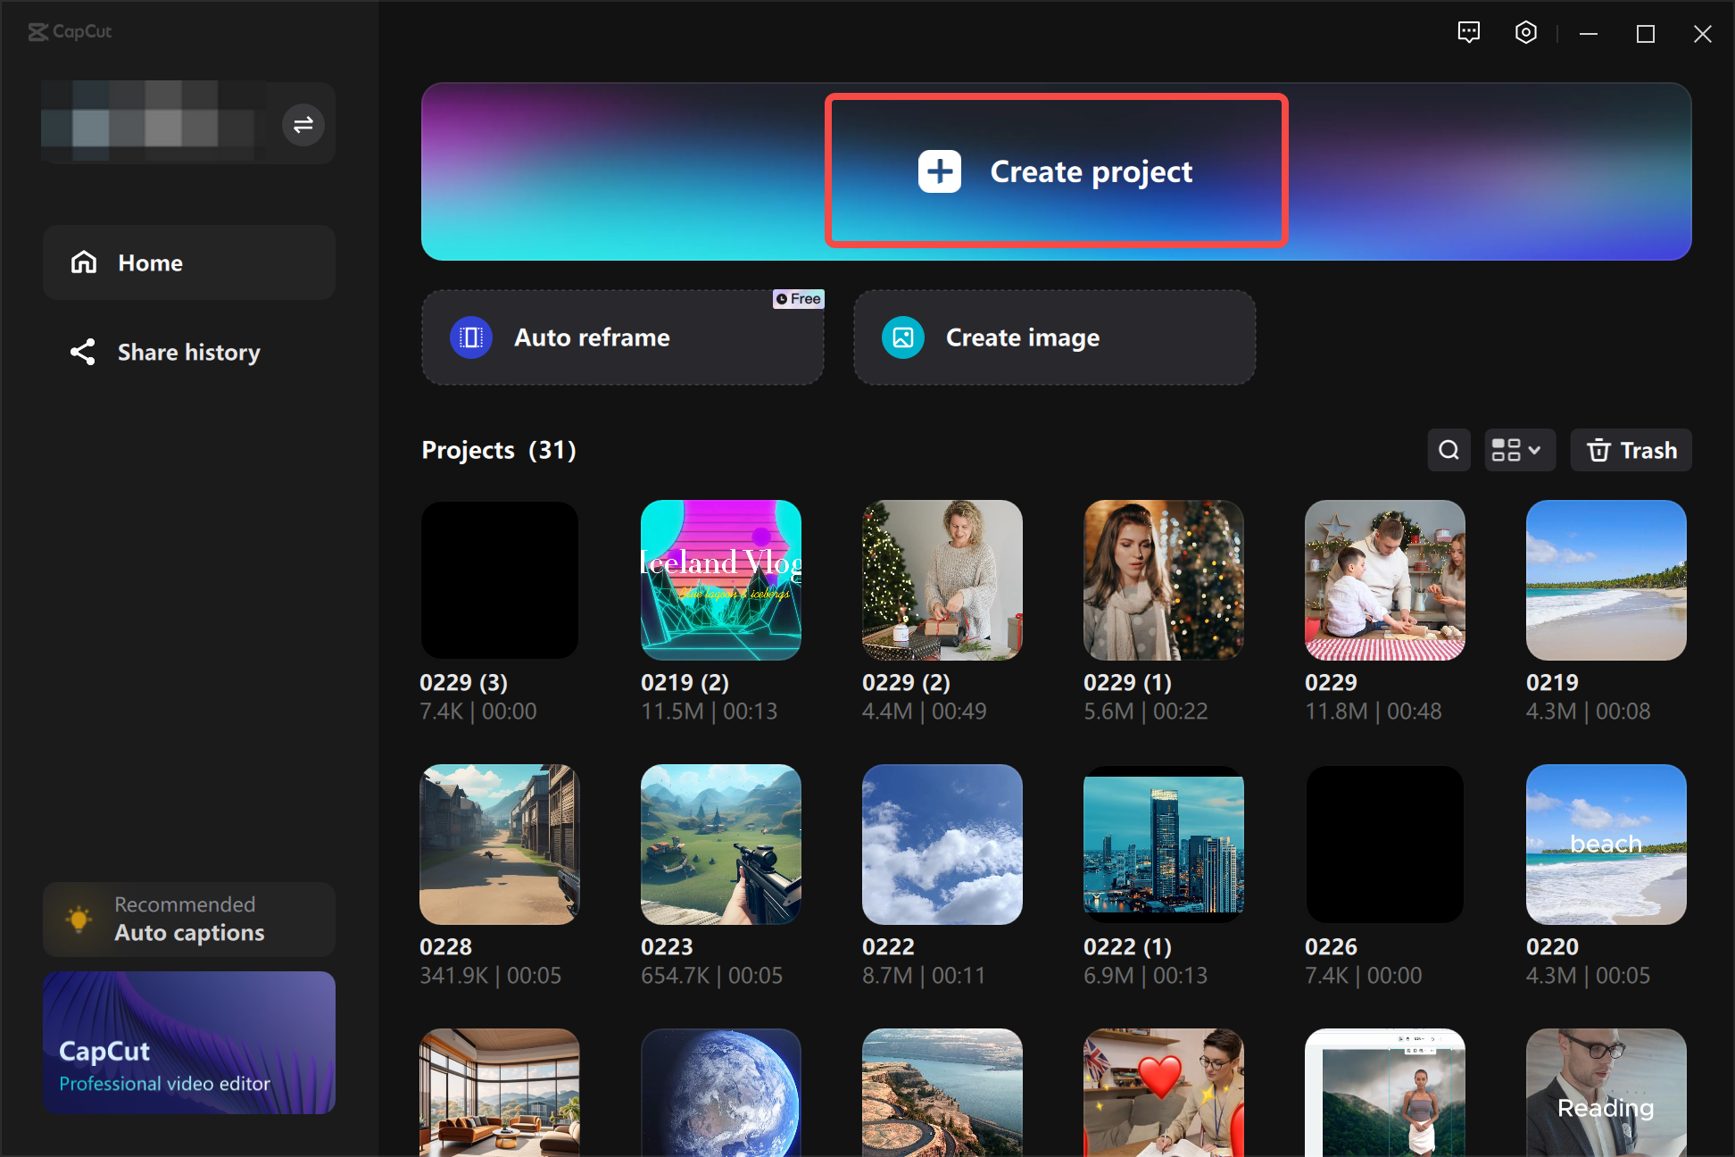Click the Auto reframe icon
Screen dimensions: 1735x1157
point(471,337)
